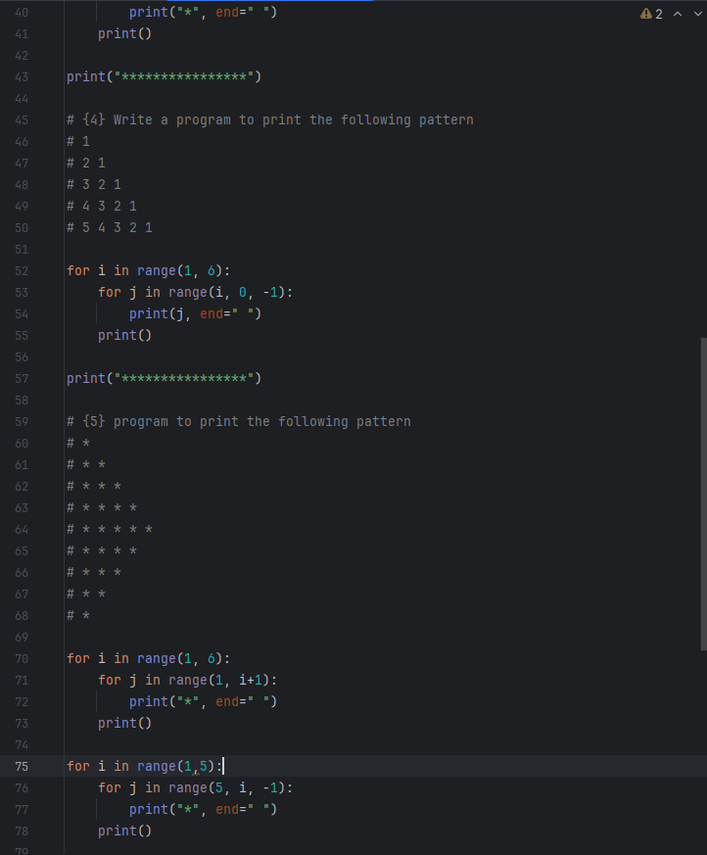The width and height of the screenshot is (707, 855).
Task: Click 'for j in range(1, i+1):' line
Action: coord(187,680)
